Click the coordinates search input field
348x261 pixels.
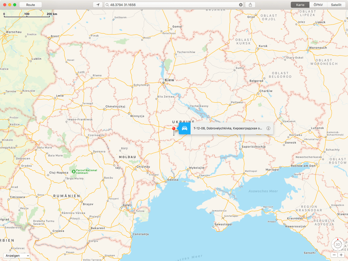pos(174,5)
